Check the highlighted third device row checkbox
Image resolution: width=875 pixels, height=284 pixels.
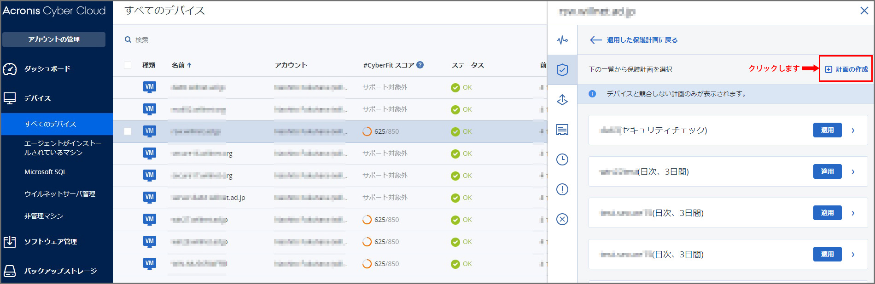128,131
